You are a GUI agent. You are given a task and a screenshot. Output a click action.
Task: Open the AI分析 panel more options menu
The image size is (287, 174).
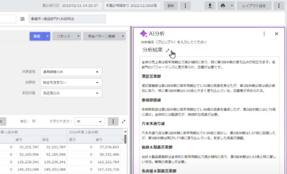[264, 34]
